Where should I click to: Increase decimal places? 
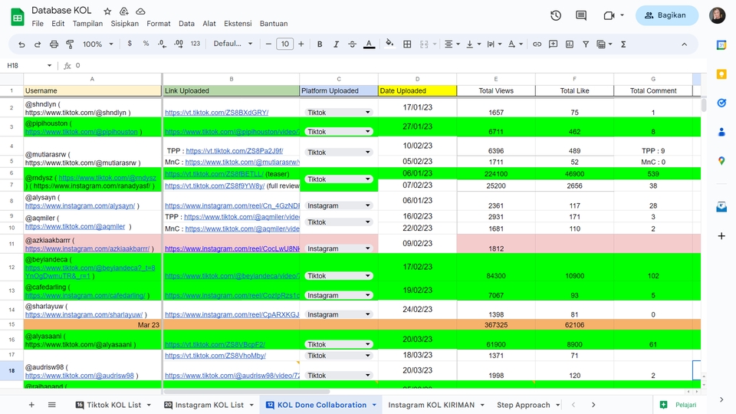pyautogui.click(x=179, y=44)
